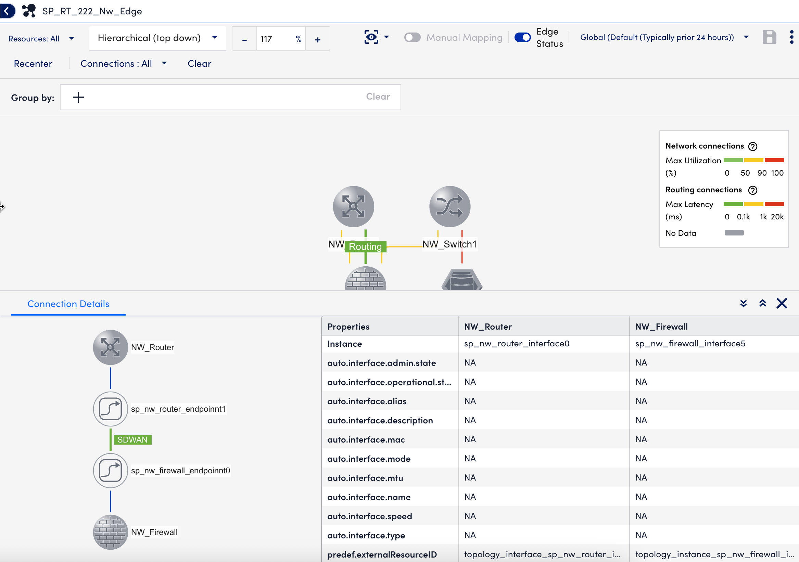Image resolution: width=799 pixels, height=562 pixels.
Task: Click the green Max Latency legend swatch
Action: [733, 204]
